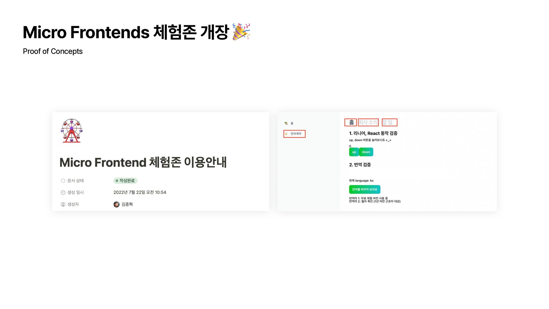Select 전자계약 in the sidebar

tap(296, 134)
